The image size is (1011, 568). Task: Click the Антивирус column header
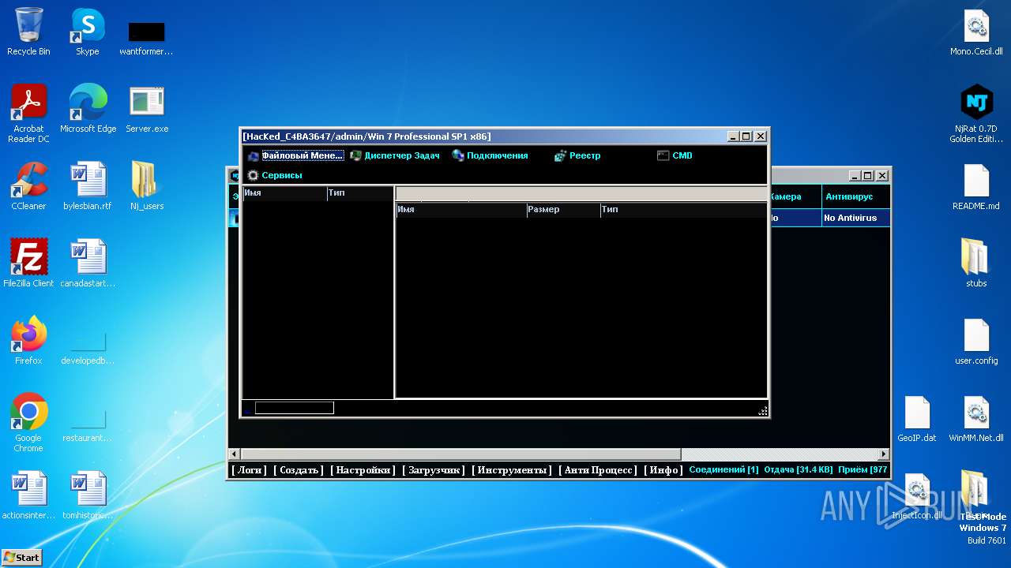pyautogui.click(x=855, y=196)
